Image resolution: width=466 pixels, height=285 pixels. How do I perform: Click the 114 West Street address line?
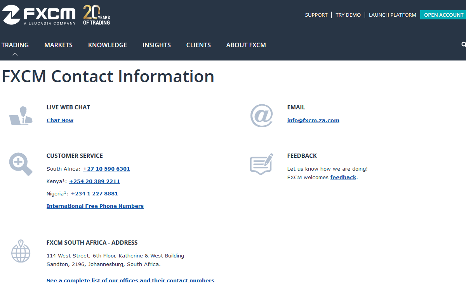click(115, 256)
